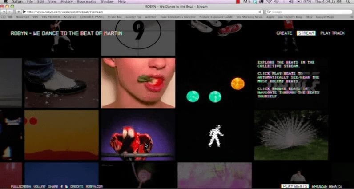354x189 pixels.
Task: Click the reload icon in address bar
Action: coord(260,12)
